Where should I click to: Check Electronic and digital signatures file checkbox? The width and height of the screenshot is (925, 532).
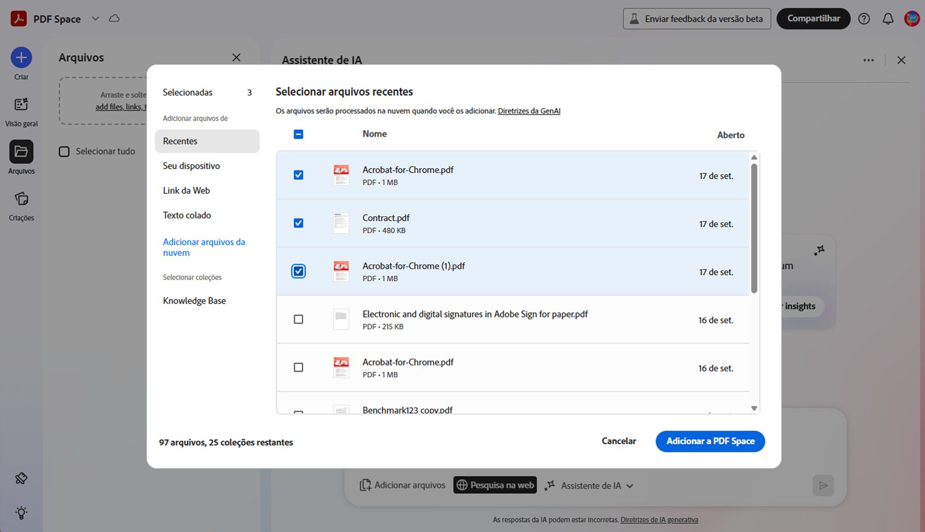298,320
